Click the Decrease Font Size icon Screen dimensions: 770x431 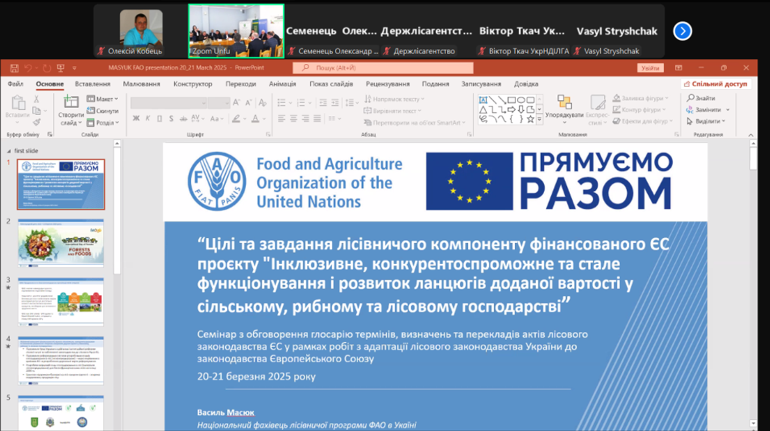point(249,103)
